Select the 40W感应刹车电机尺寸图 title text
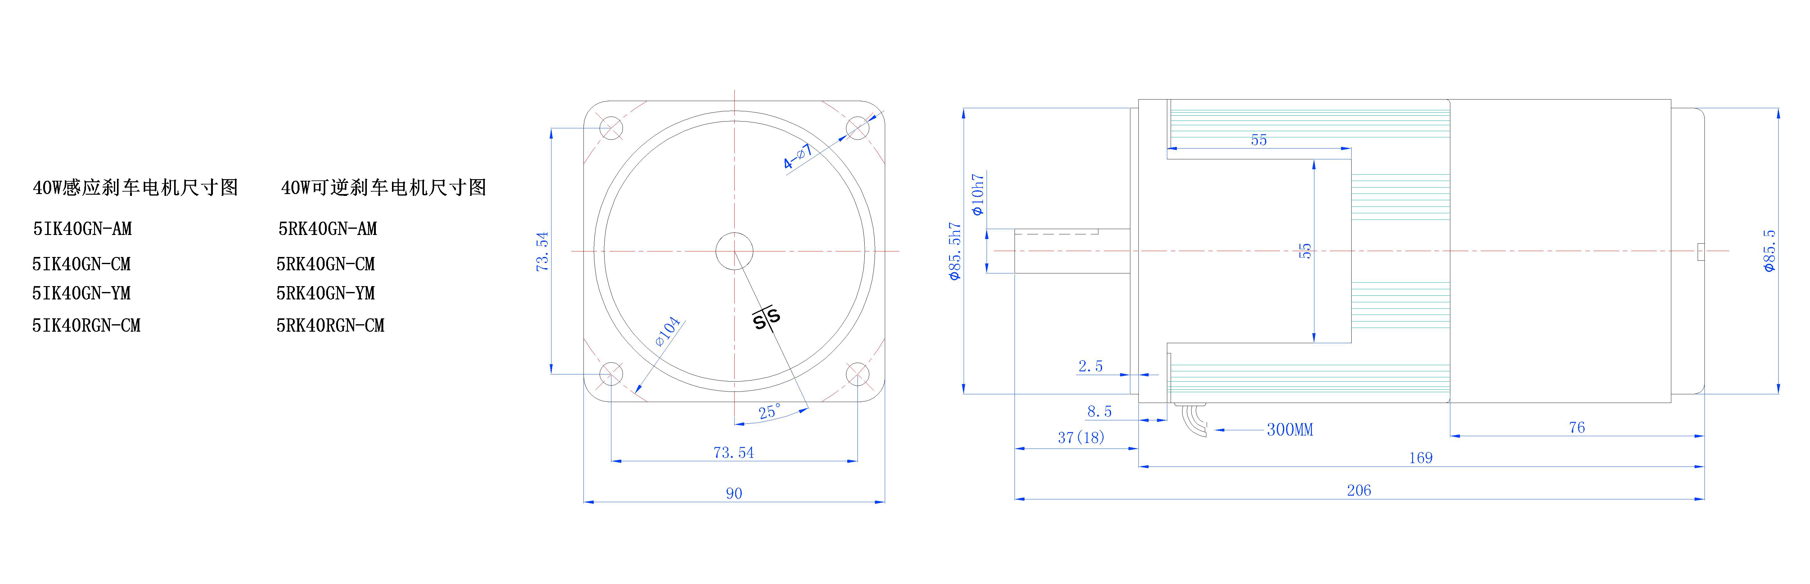The image size is (1810, 584). pos(135,188)
